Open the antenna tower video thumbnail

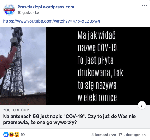click(23, 66)
